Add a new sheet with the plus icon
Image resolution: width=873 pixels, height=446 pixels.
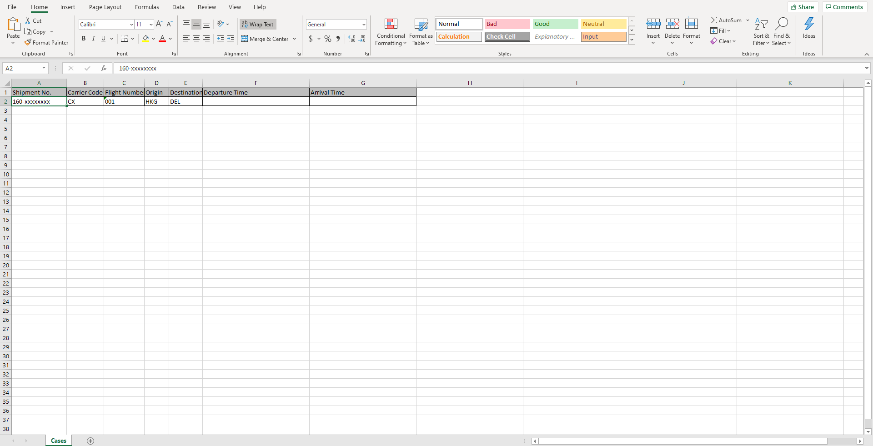(x=90, y=441)
